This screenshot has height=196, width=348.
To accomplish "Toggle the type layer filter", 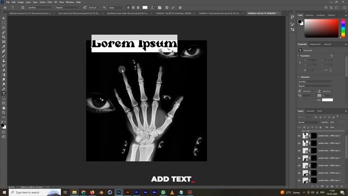I will click(325, 117).
